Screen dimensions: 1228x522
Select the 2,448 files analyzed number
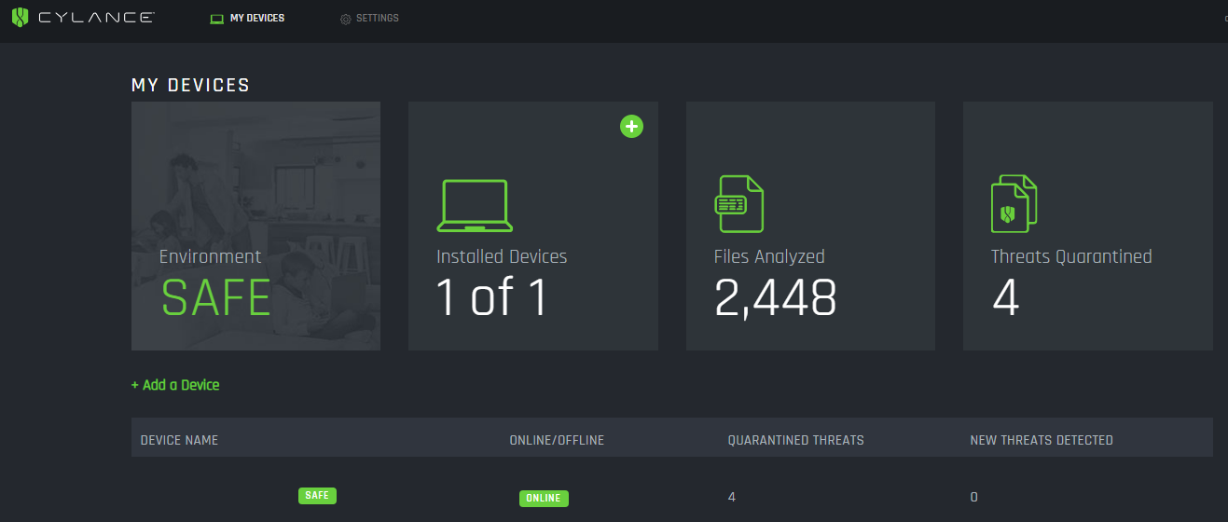click(776, 297)
